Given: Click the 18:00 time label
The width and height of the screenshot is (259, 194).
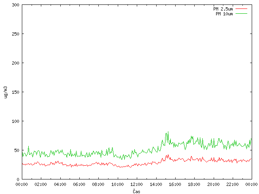Looking at the screenshot, I should click(194, 184).
